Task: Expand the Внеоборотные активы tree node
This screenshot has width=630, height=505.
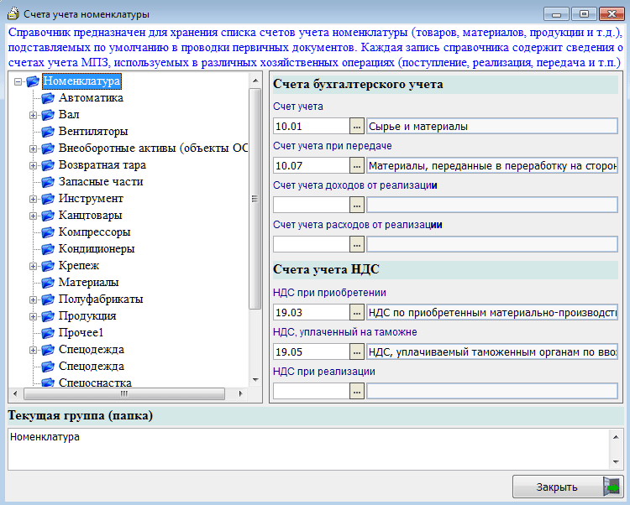Action: tap(33, 148)
